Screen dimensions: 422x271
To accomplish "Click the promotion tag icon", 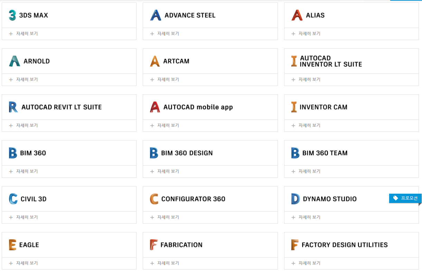I will click(x=396, y=198).
